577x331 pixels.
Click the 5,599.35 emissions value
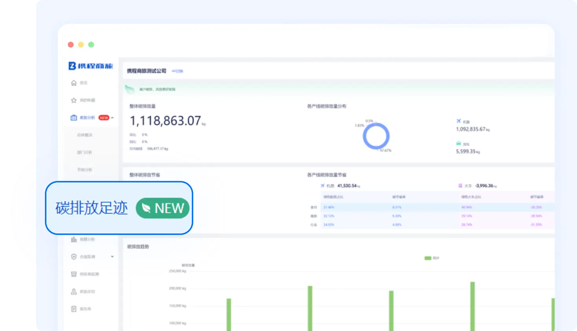[466, 151]
